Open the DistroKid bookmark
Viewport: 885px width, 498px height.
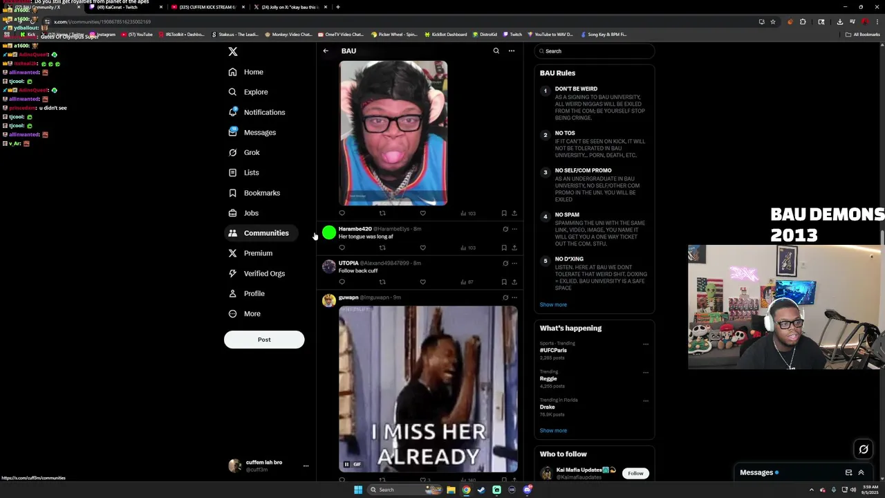tap(484, 34)
